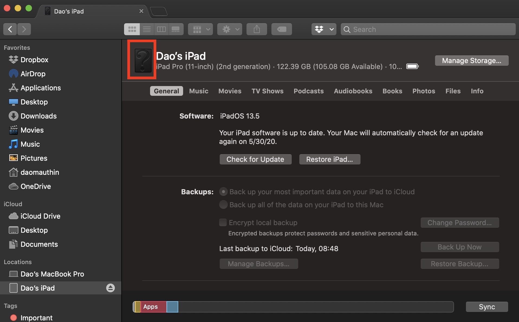The height and width of the screenshot is (322, 519).
Task: Go forward with the right arrow button
Action: pos(24,29)
